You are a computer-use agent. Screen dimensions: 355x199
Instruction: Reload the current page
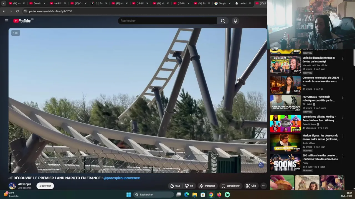pos(17,11)
